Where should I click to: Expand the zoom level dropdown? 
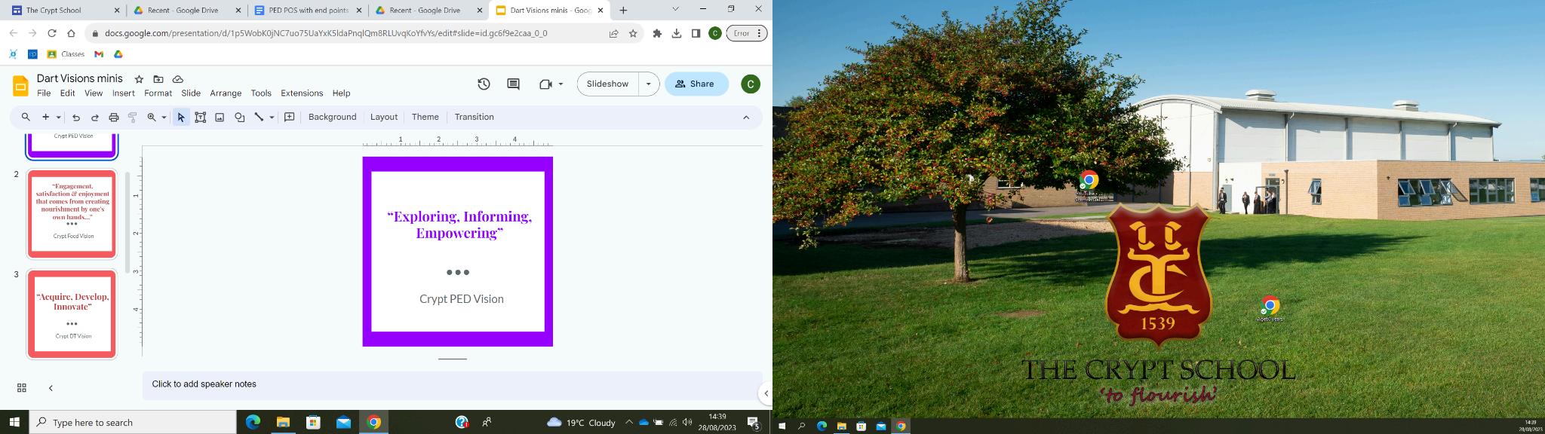click(164, 118)
